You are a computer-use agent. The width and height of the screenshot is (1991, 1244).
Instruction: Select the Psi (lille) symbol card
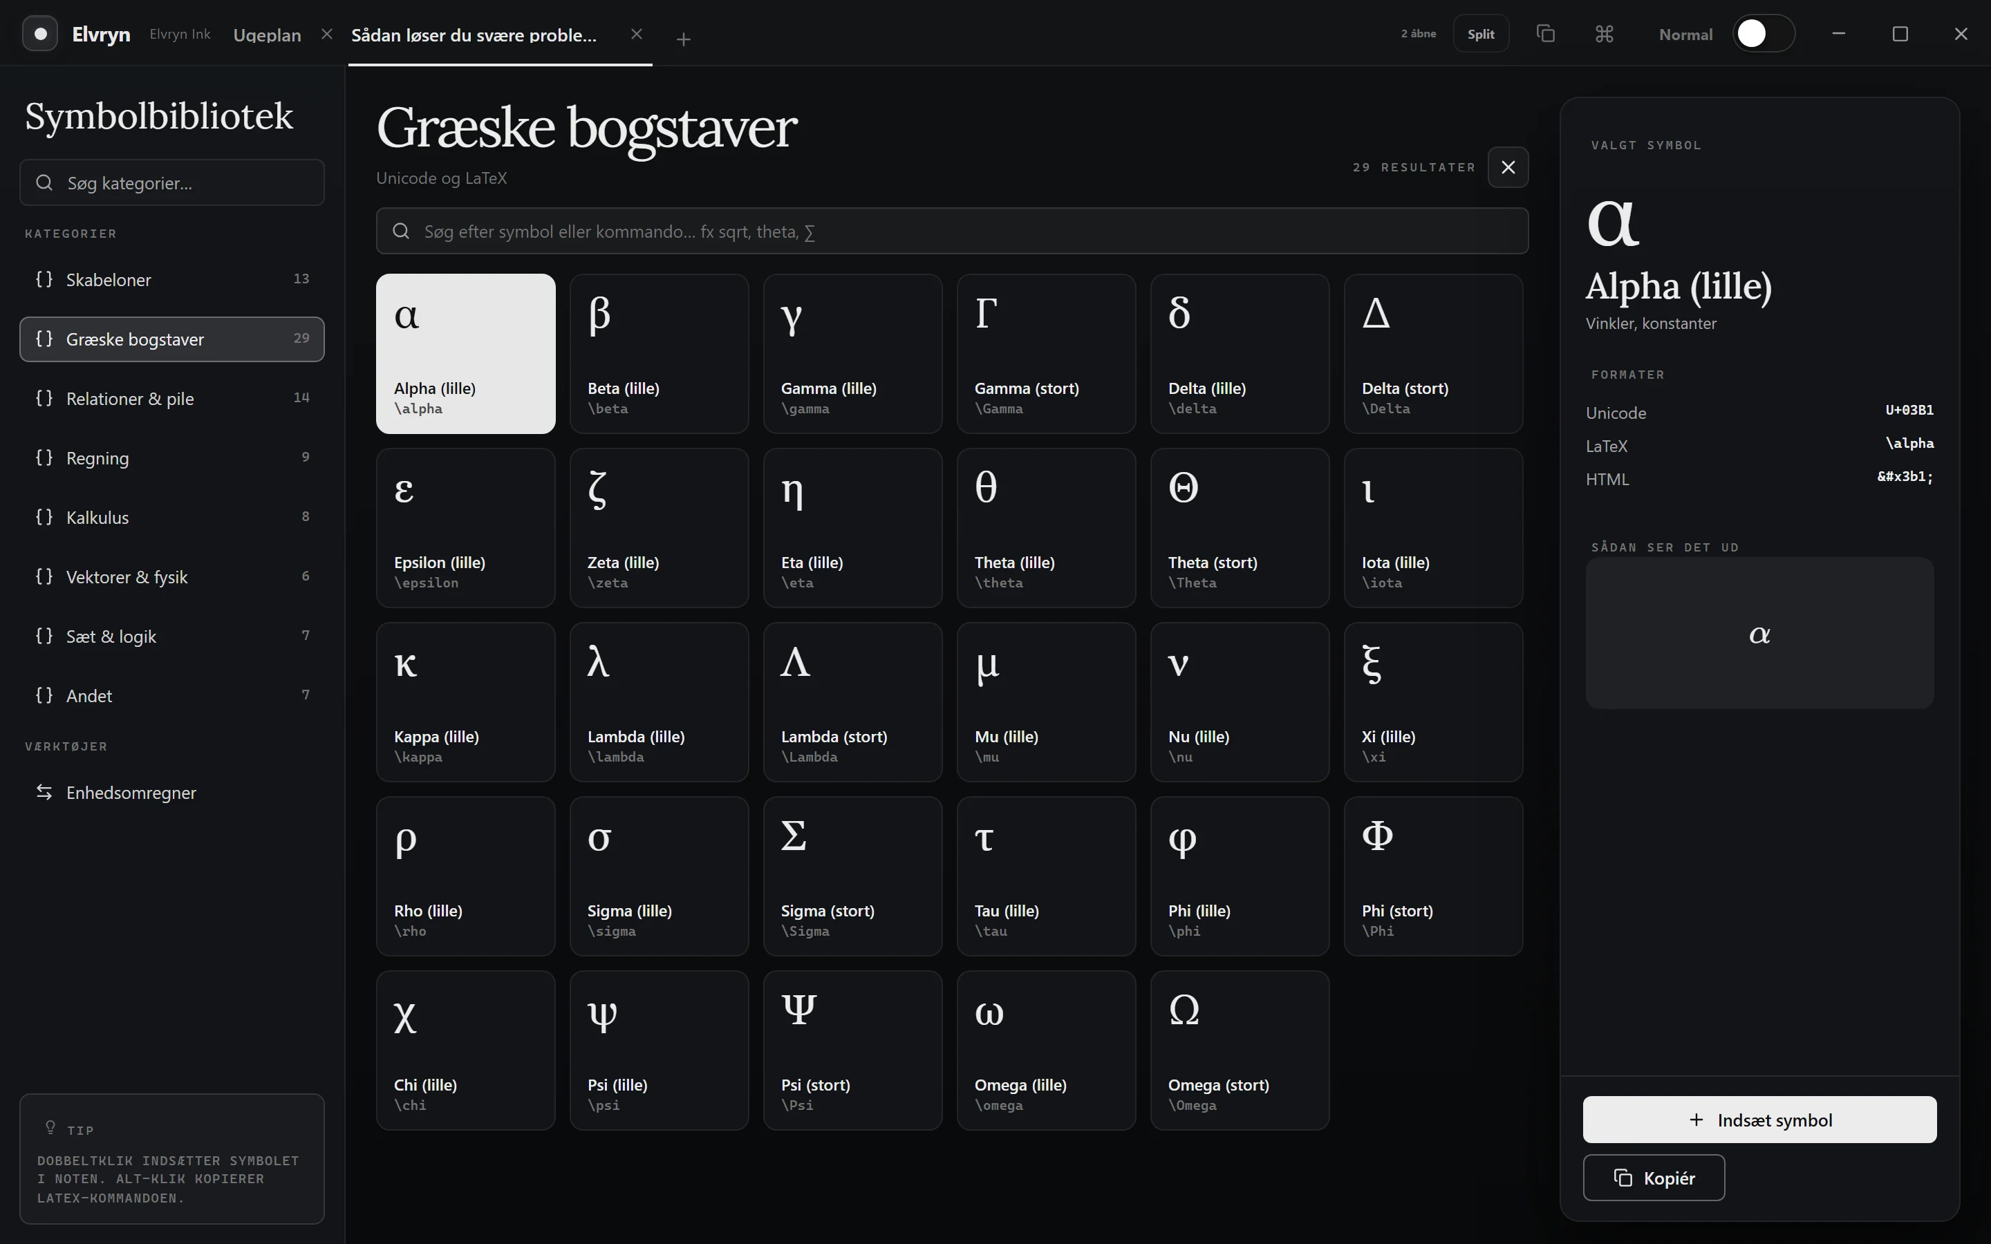coord(659,1050)
